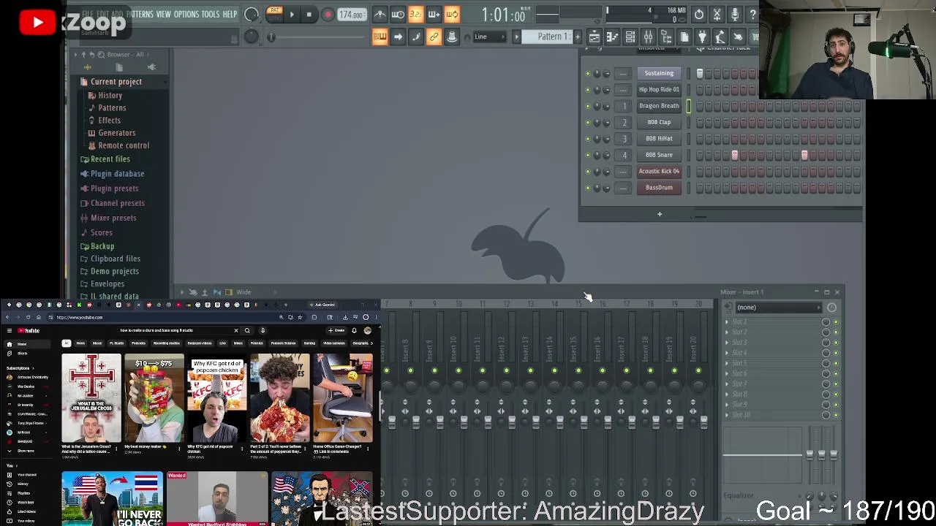Open the Playlist view icon
Image resolution: width=936 pixels, height=526 pixels.
click(595, 37)
